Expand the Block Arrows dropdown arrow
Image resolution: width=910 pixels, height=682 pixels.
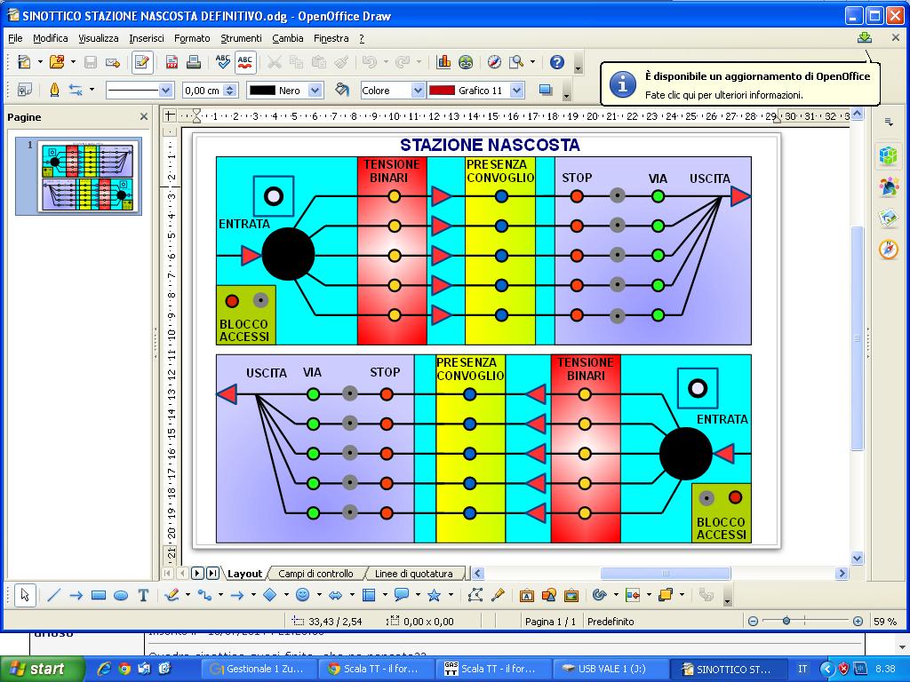(x=352, y=595)
